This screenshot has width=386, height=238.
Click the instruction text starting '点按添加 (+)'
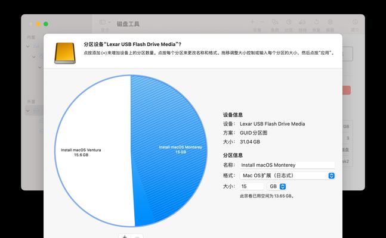[x=209, y=53]
